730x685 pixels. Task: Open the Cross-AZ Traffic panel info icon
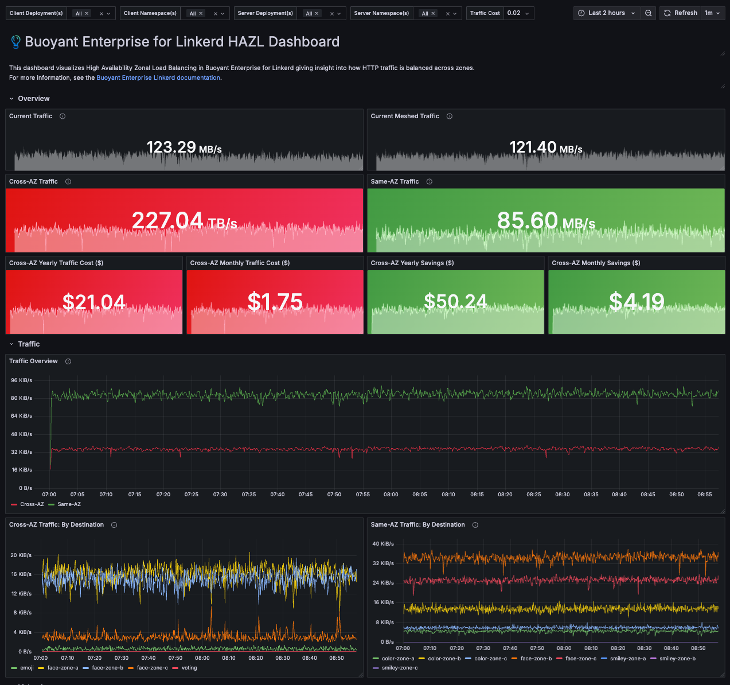tap(68, 182)
